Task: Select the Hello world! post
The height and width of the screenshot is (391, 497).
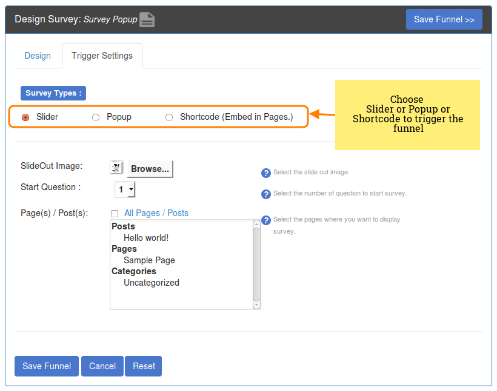Action: coord(145,237)
